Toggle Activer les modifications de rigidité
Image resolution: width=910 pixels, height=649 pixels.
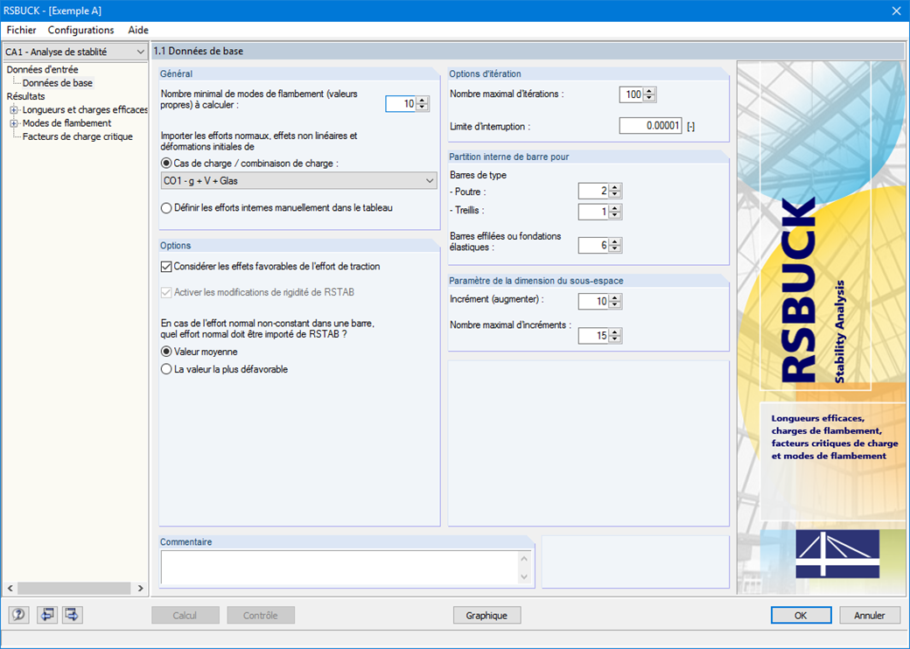(x=166, y=292)
